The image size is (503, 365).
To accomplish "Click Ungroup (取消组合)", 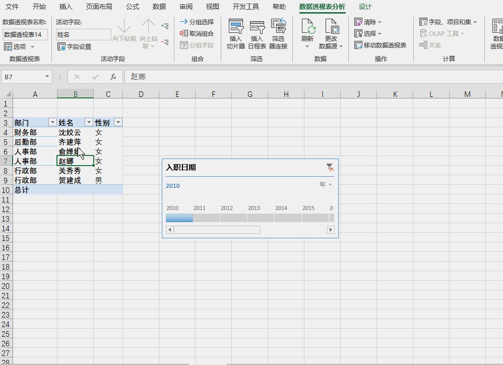I will coord(197,33).
